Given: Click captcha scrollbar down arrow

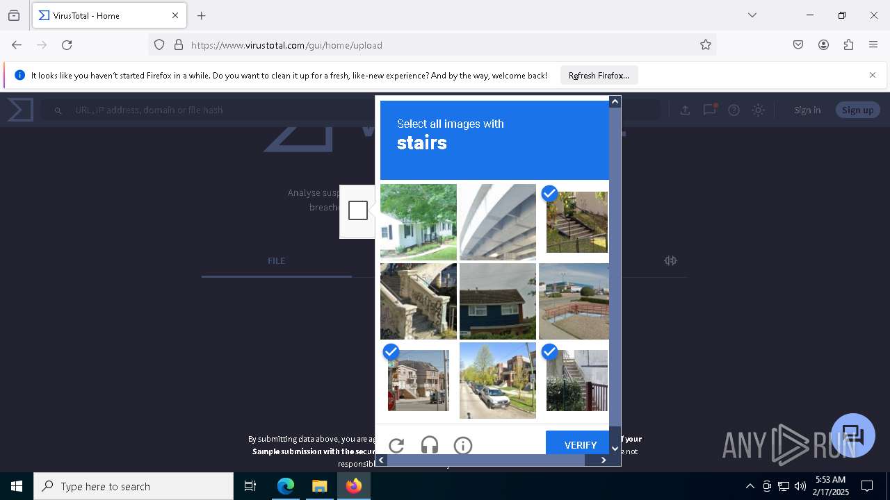Looking at the screenshot, I should (615, 449).
